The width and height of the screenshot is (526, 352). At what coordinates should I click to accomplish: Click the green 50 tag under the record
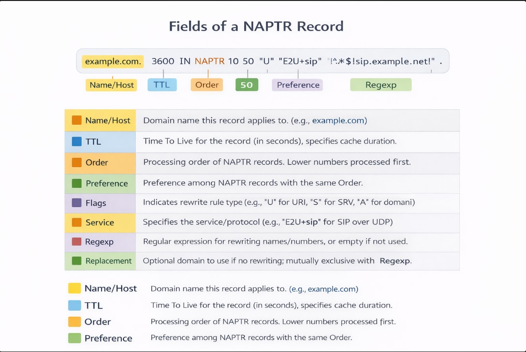pos(247,85)
